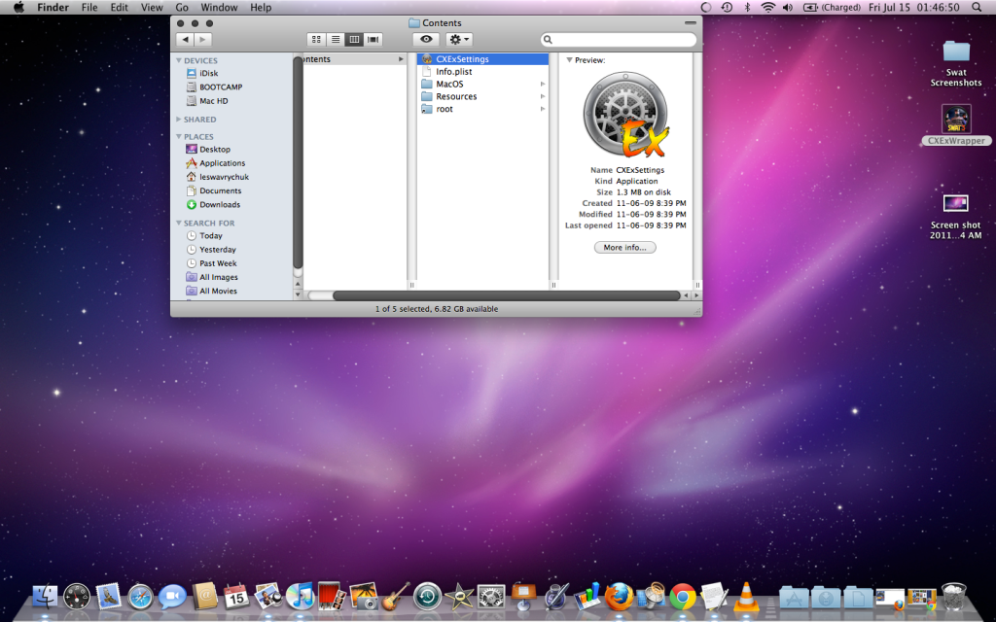
Task: Click the CXExSettings preview icon
Action: pyautogui.click(x=626, y=115)
